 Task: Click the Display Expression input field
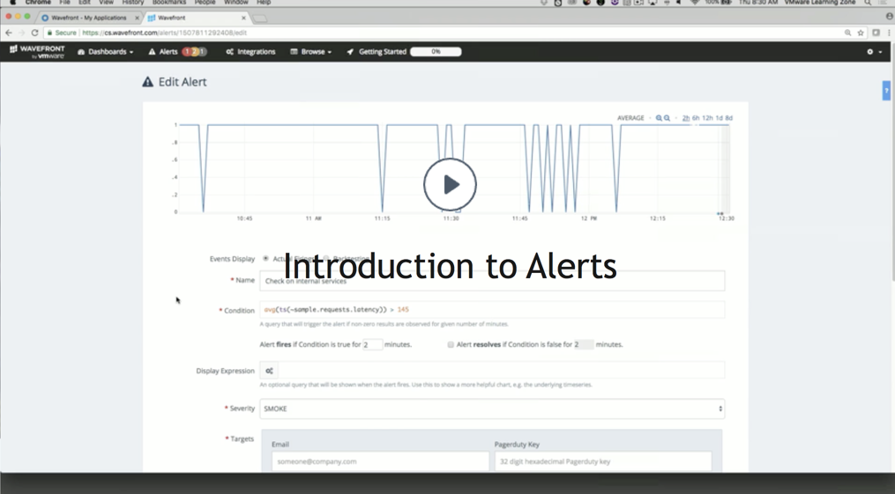501,371
